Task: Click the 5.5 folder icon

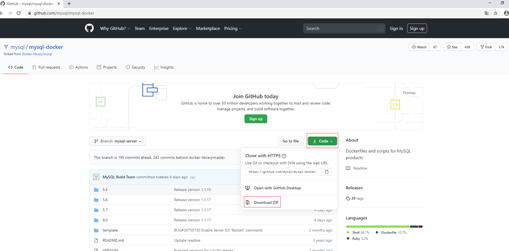Action: coord(96,190)
